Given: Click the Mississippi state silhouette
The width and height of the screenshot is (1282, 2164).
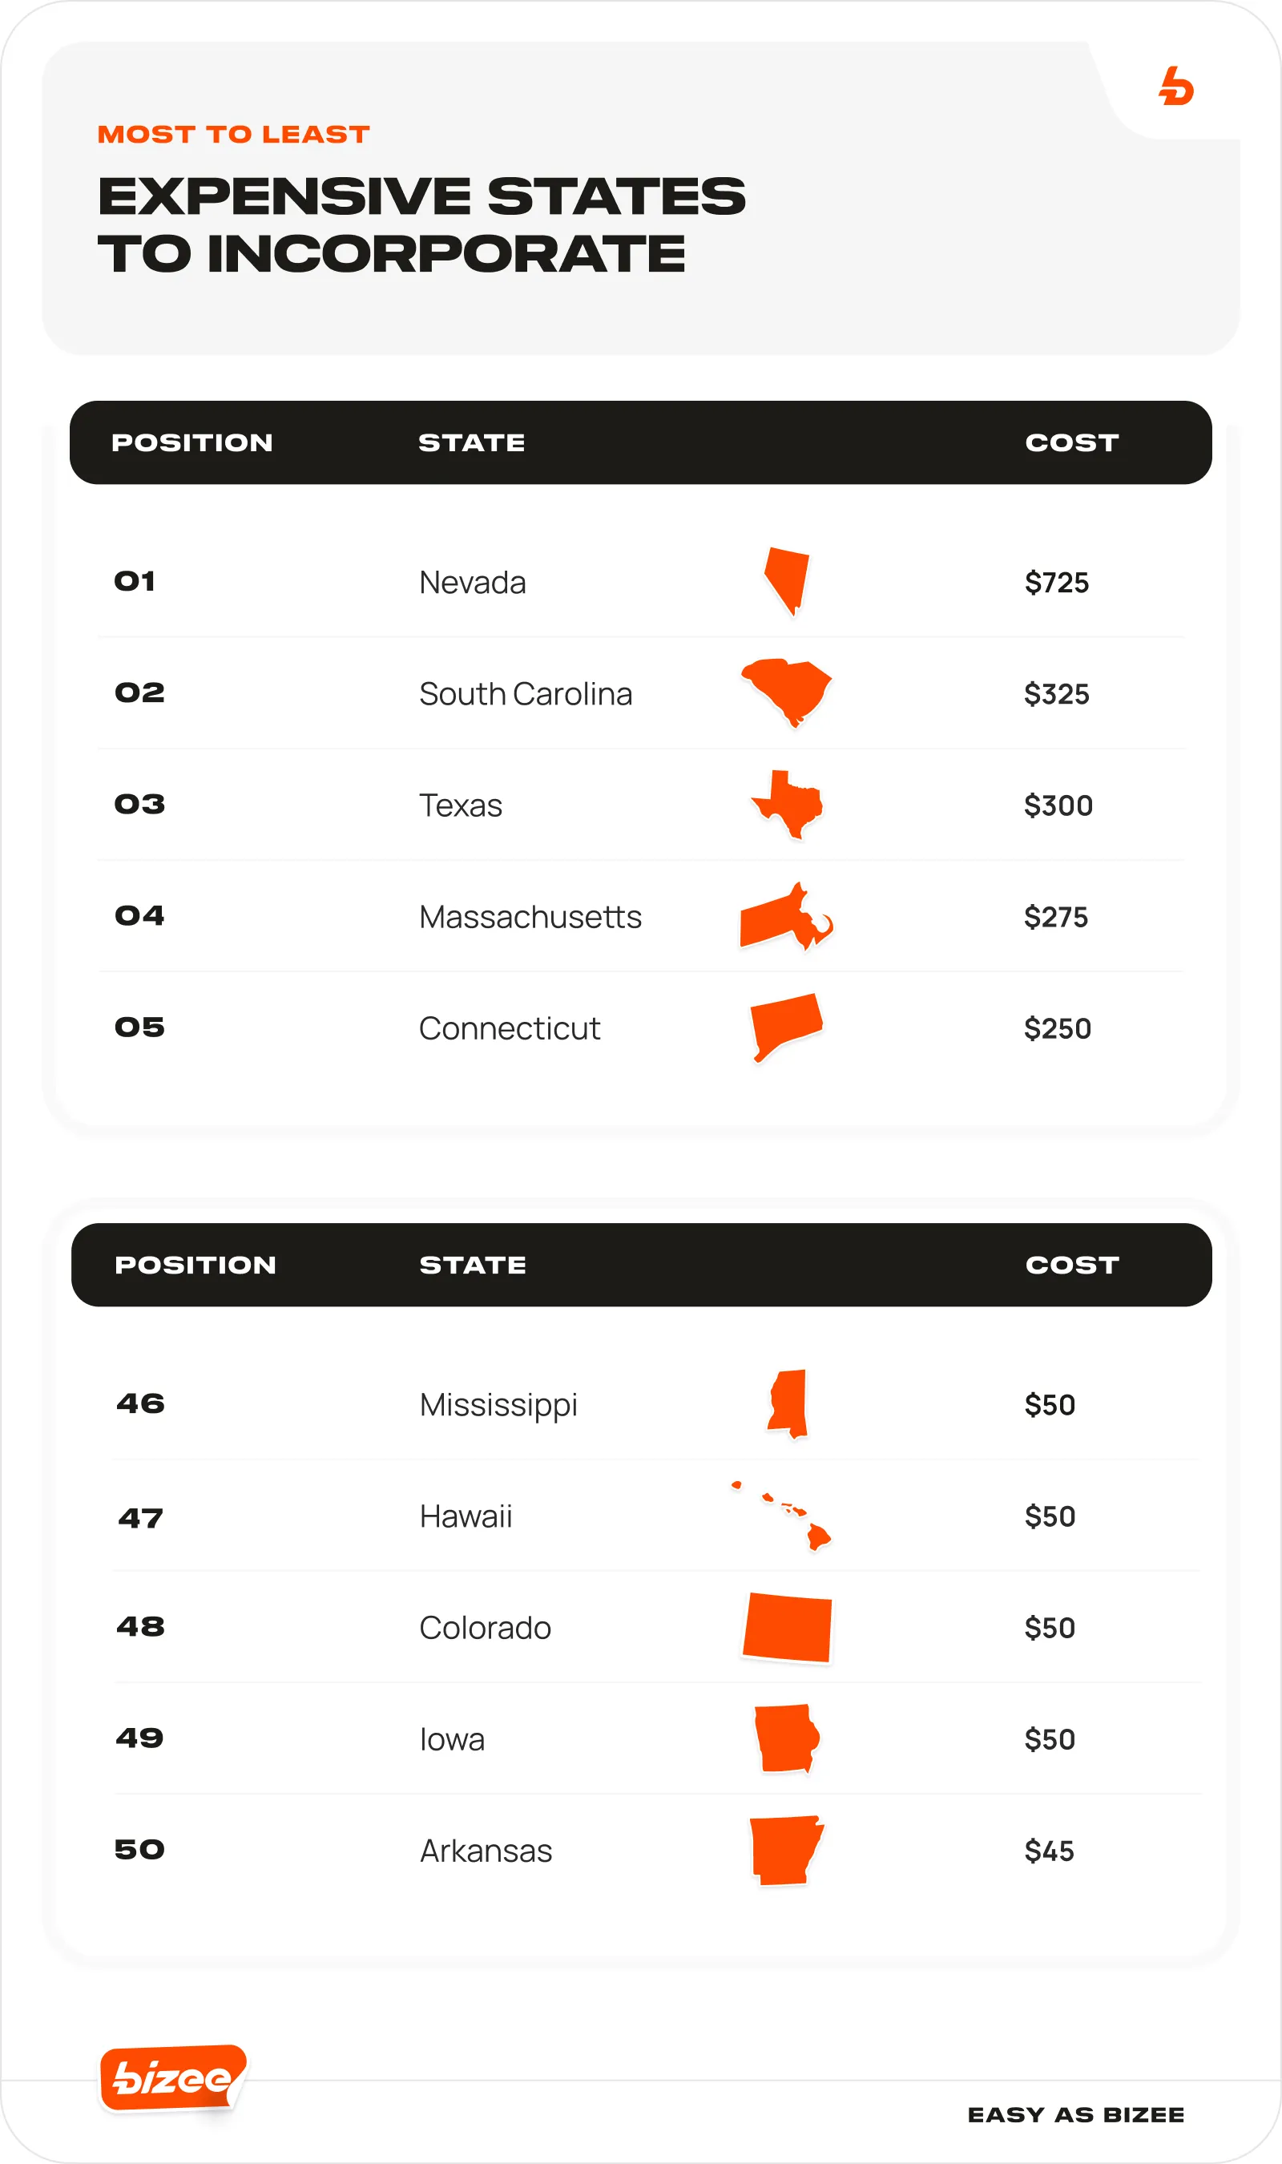Looking at the screenshot, I should [x=788, y=1402].
